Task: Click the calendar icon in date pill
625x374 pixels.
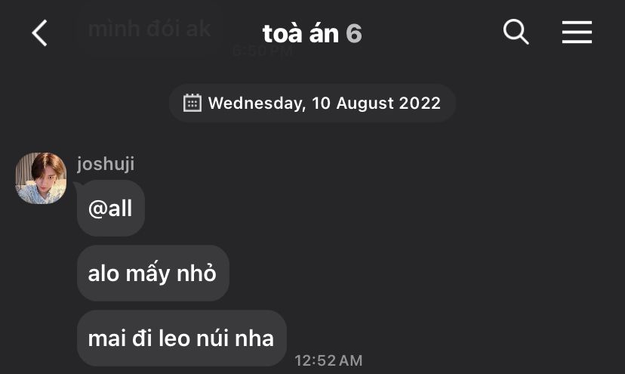Action: point(192,103)
